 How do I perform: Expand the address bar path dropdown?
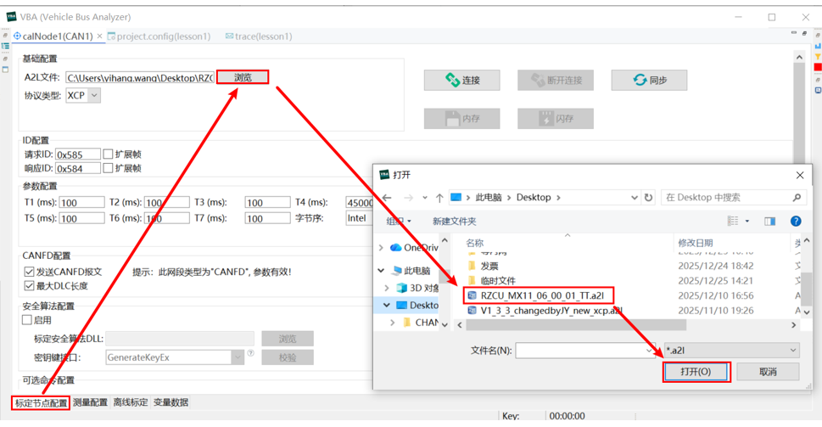[635, 198]
